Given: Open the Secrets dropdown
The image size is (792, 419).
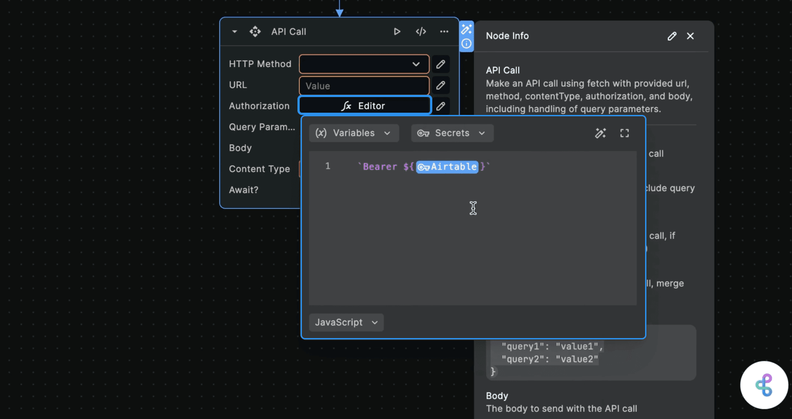Looking at the screenshot, I should 452,133.
